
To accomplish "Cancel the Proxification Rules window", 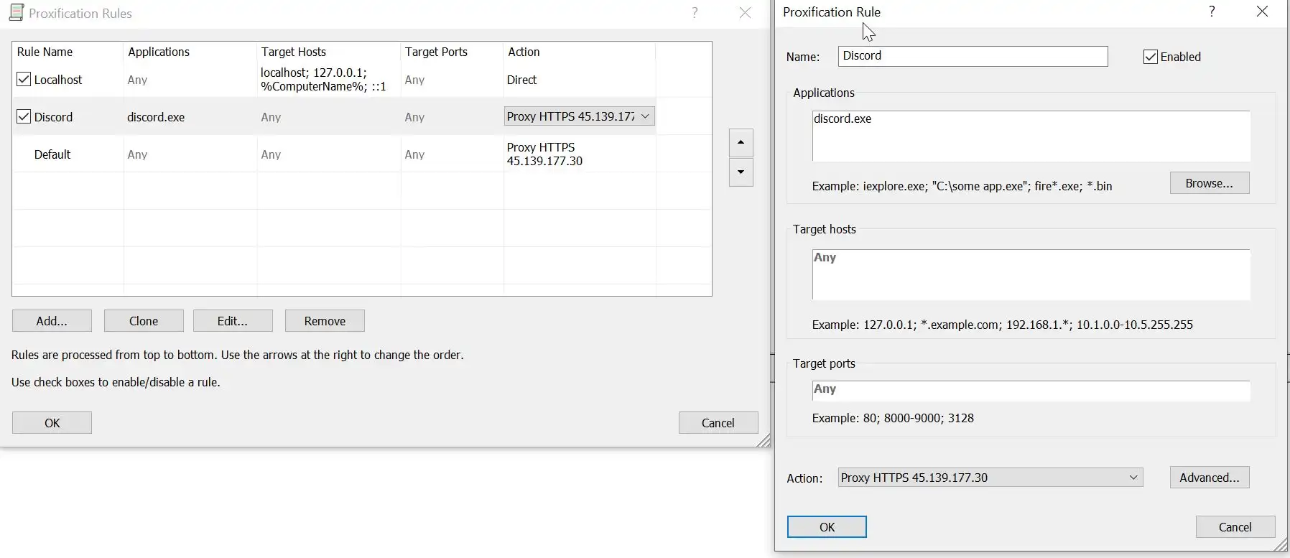I will [718, 423].
